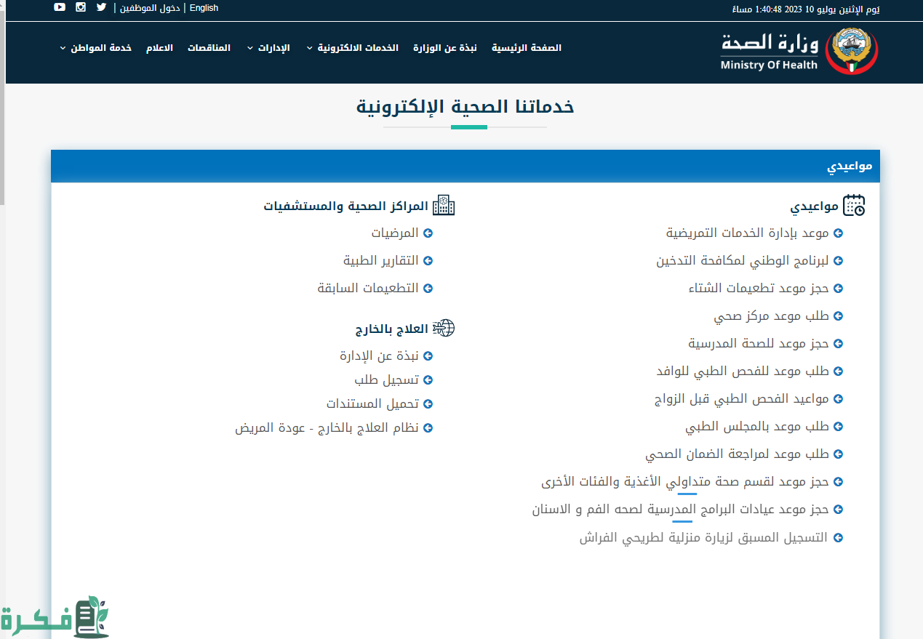
Task: Click arrow bullet next to نبذة عن الإدارة
Action: tap(428, 356)
